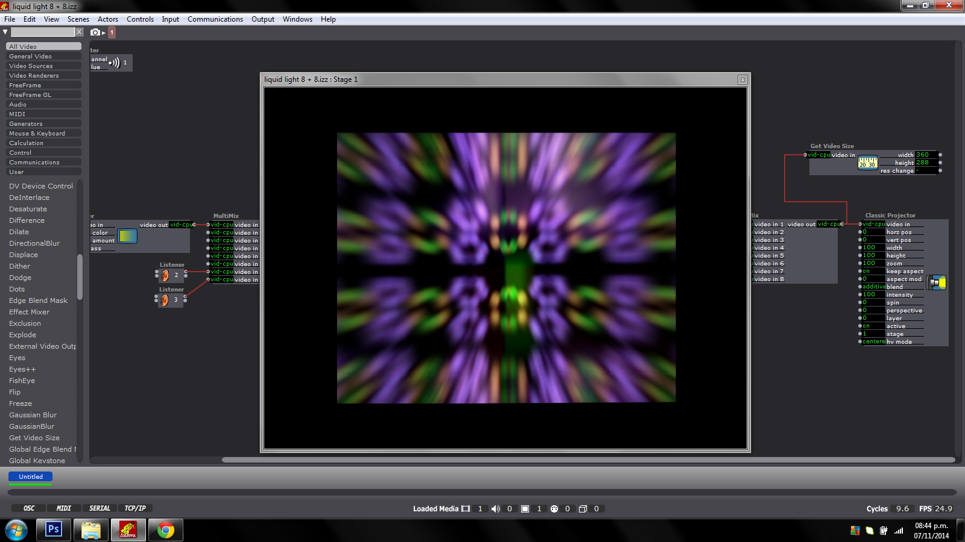Click the loaded pictures icon in status bar
The width and height of the screenshot is (965, 542).
click(525, 509)
